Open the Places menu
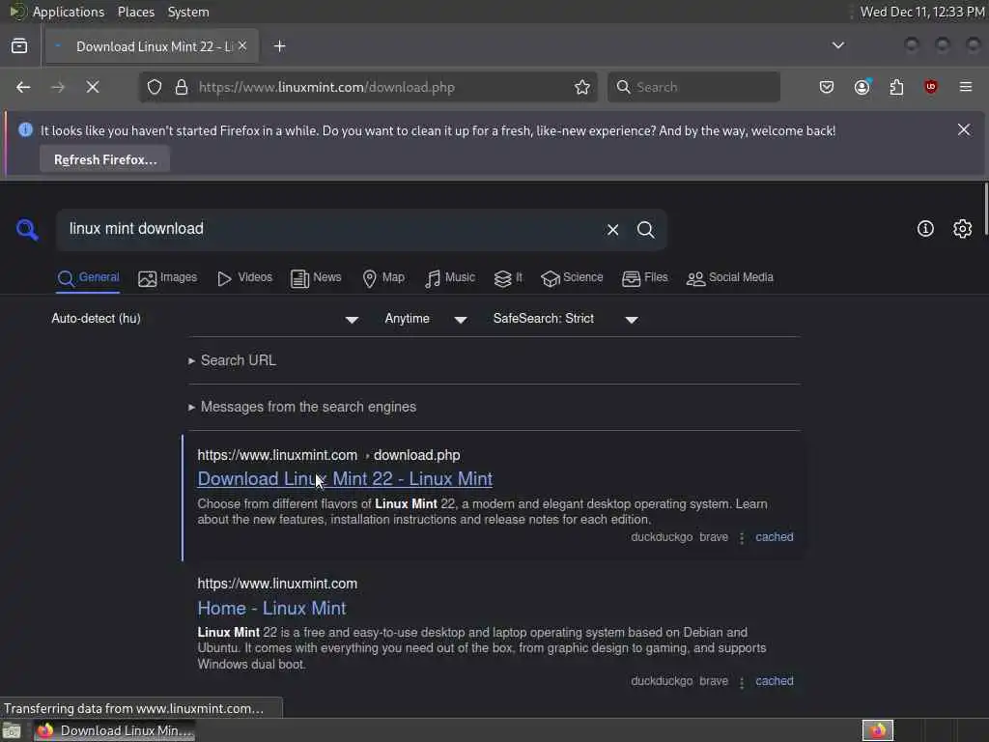 coord(136,12)
